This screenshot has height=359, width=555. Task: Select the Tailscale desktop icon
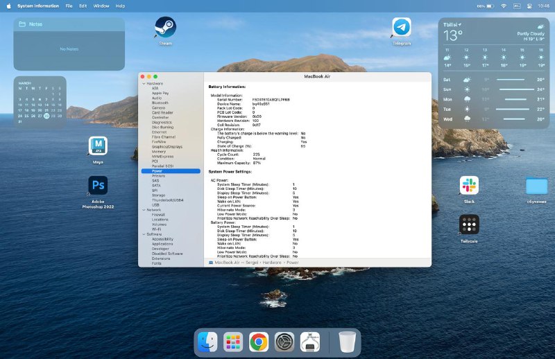tap(469, 225)
